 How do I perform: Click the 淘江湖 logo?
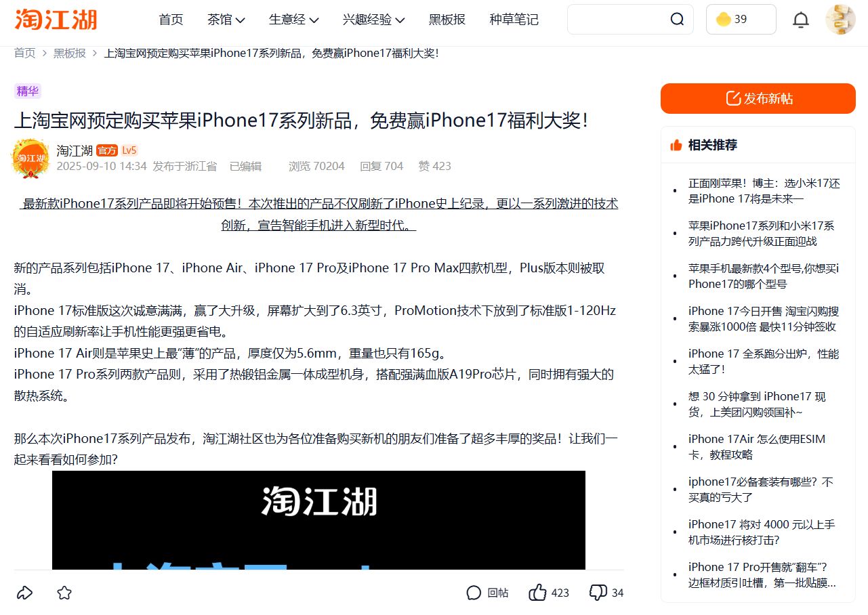(54, 20)
